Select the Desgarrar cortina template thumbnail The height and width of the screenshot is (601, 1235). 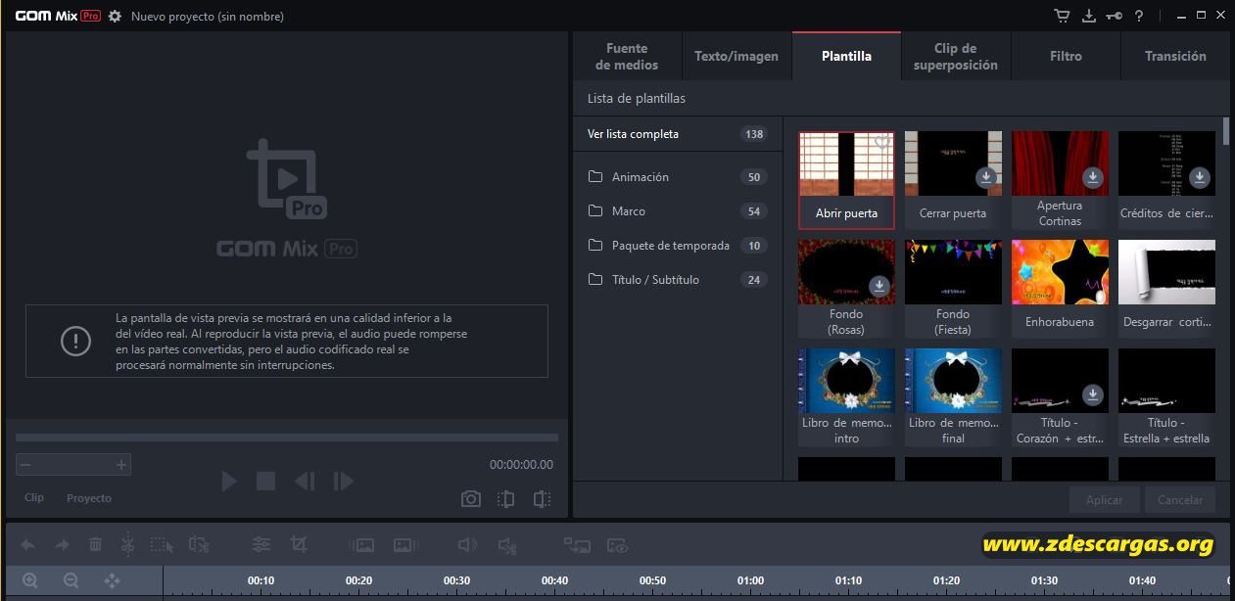[1166, 272]
